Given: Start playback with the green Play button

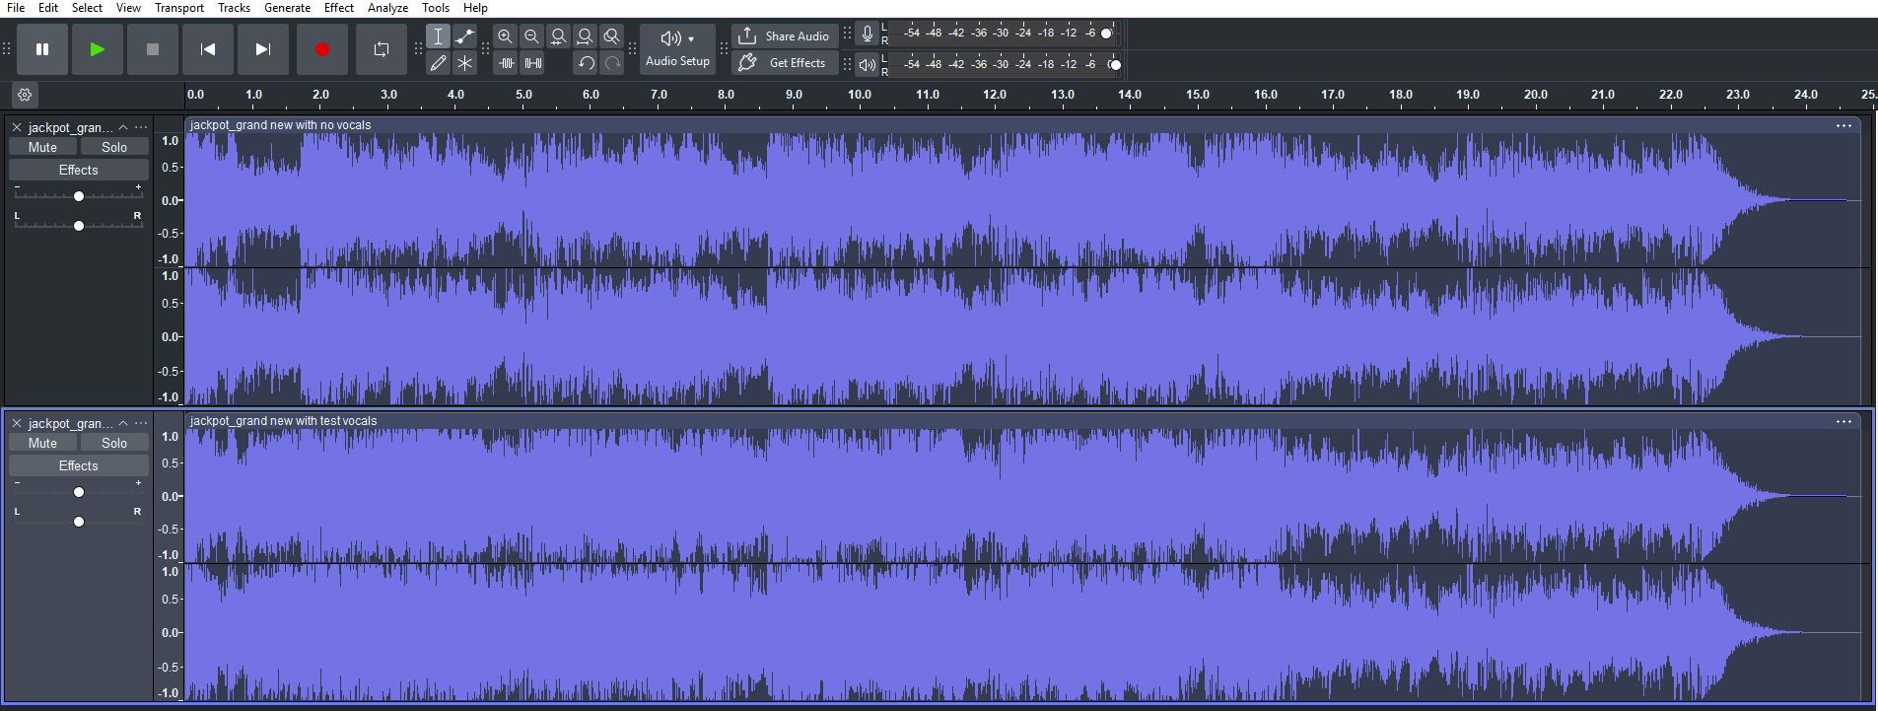Looking at the screenshot, I should (97, 49).
